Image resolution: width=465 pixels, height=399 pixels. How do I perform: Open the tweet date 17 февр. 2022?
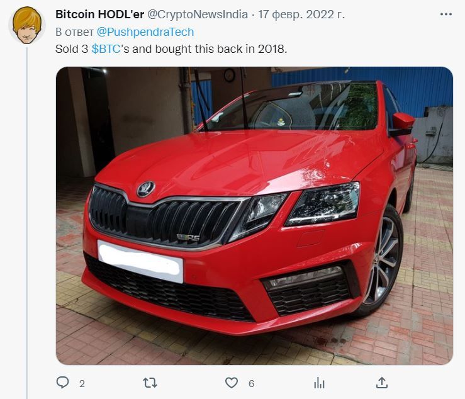301,14
